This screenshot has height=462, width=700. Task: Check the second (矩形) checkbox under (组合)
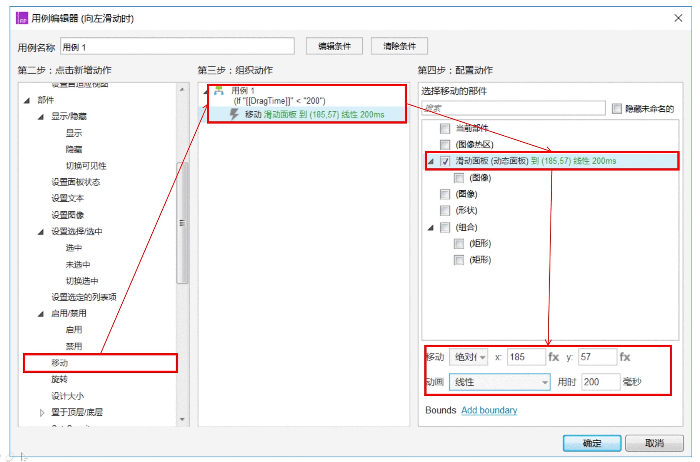(x=459, y=260)
